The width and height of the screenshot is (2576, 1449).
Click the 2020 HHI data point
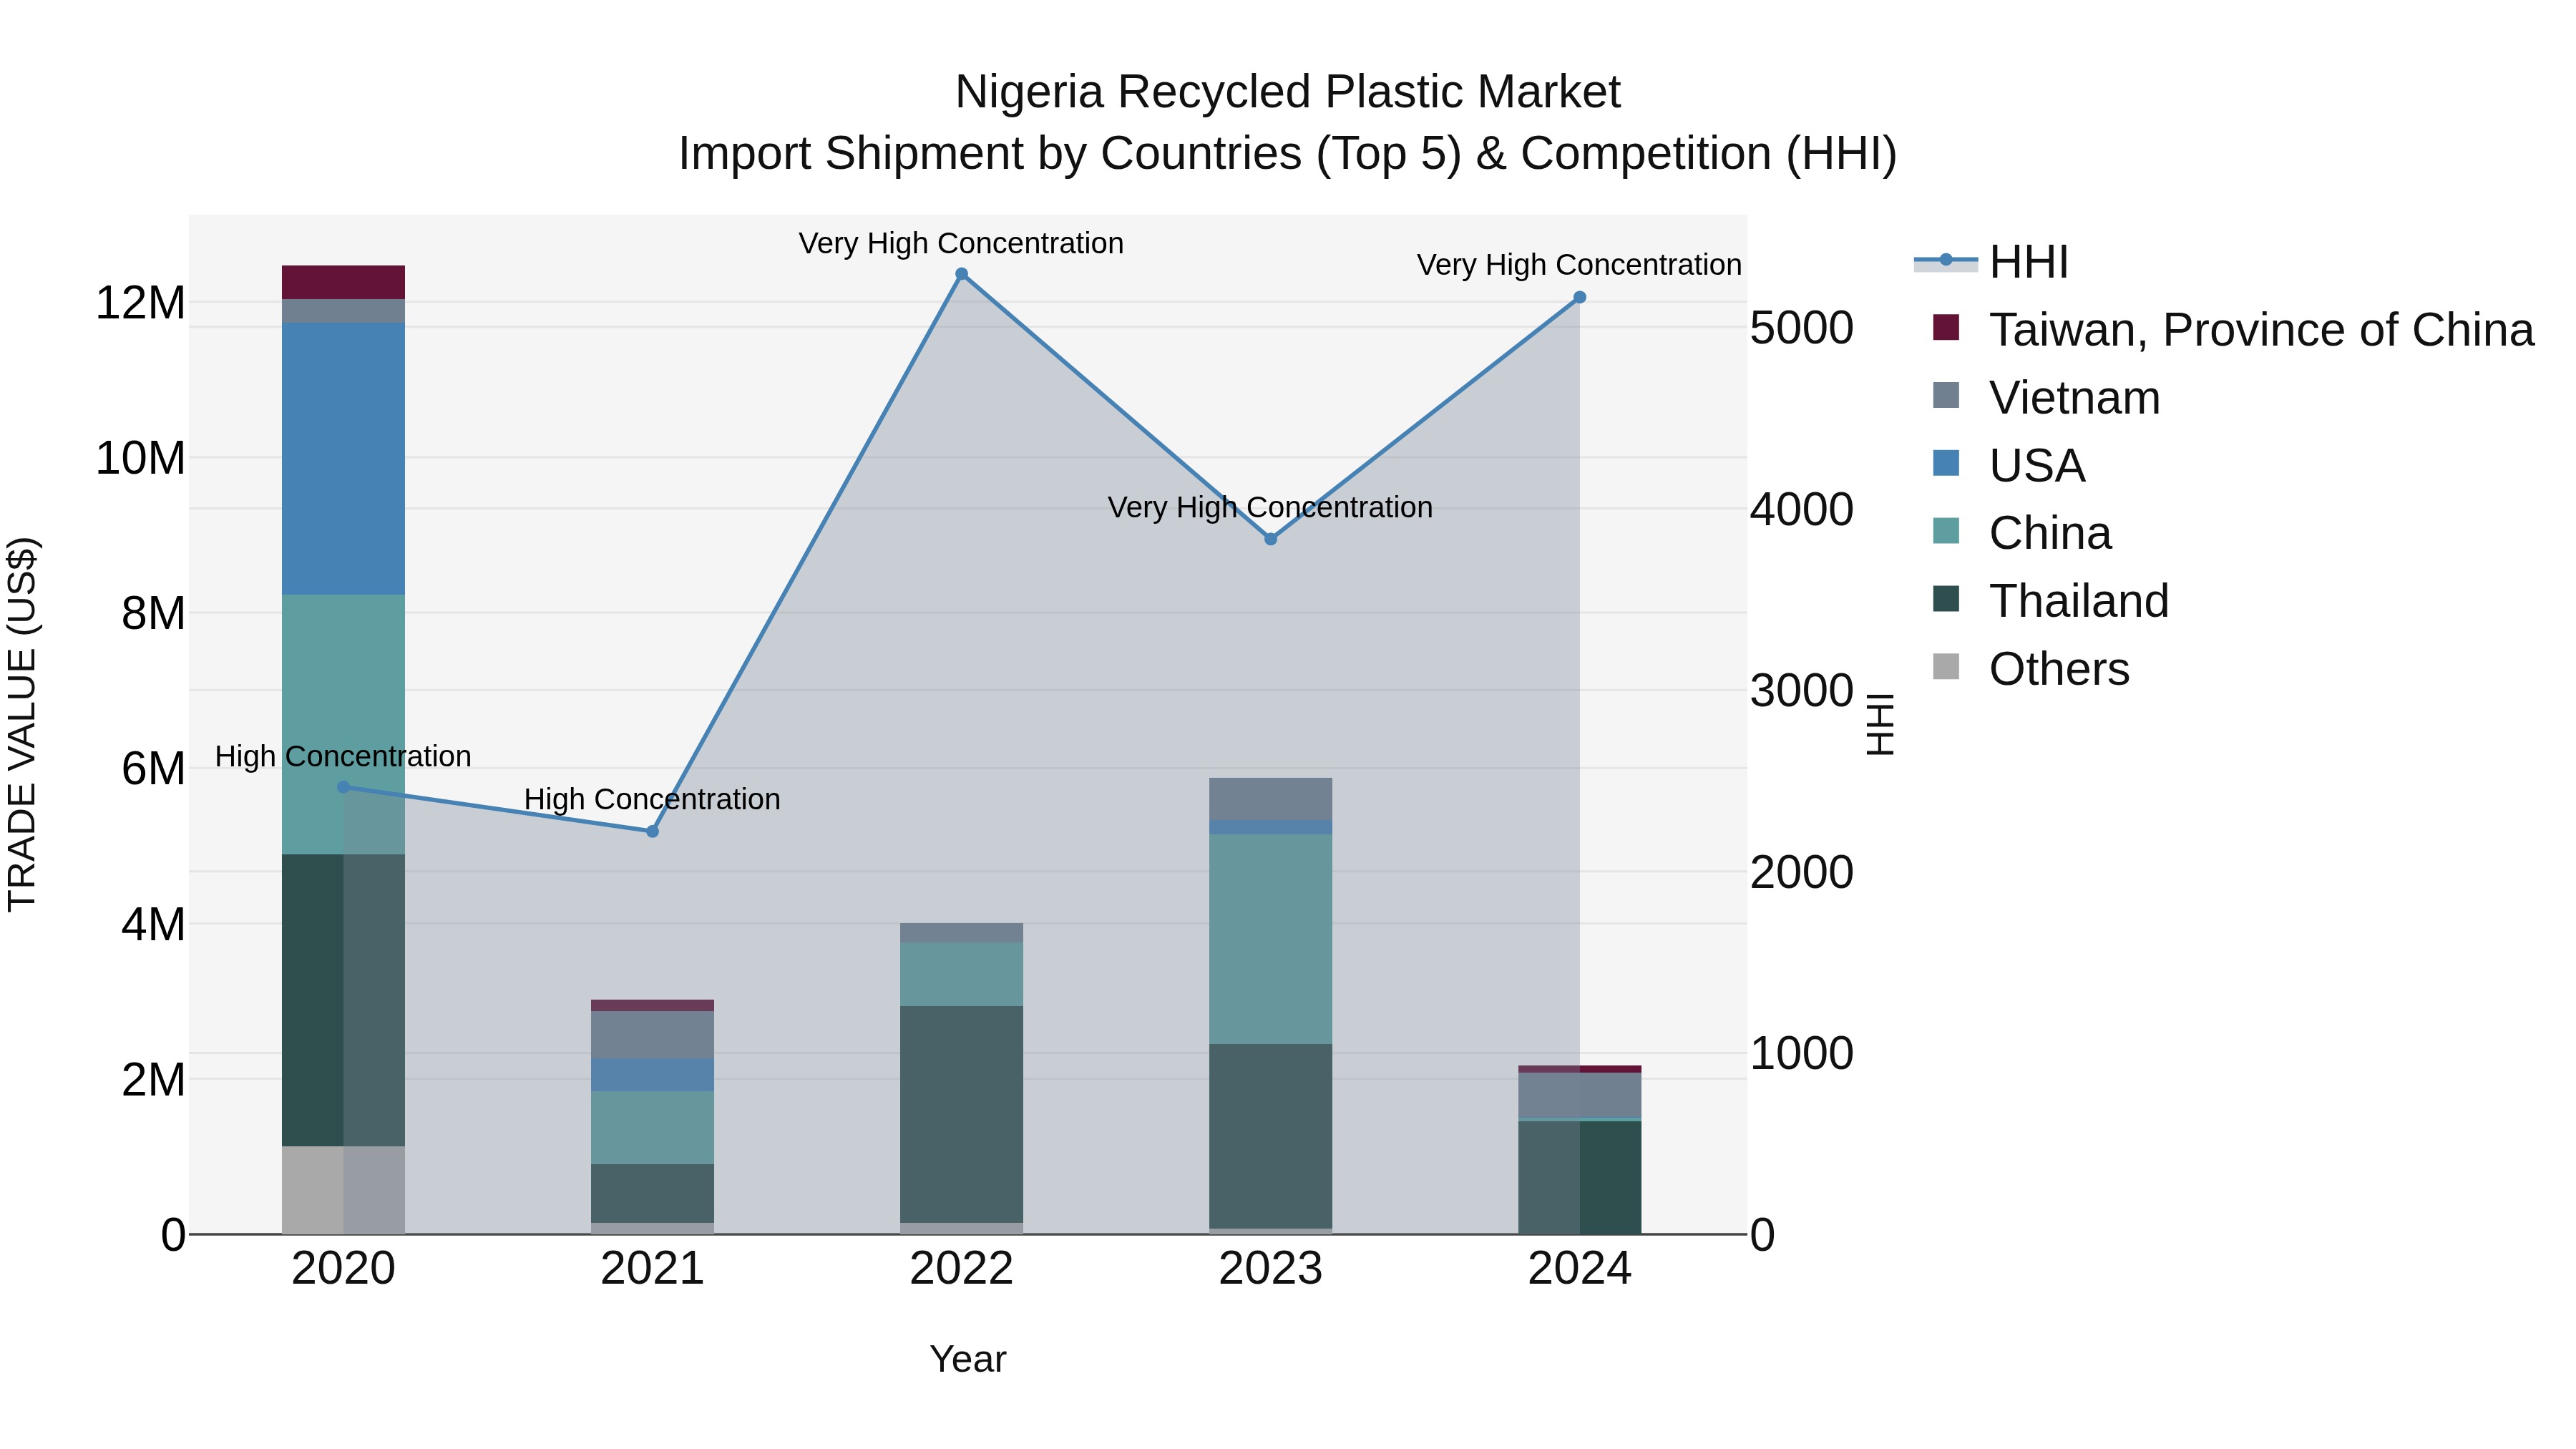click(x=344, y=787)
